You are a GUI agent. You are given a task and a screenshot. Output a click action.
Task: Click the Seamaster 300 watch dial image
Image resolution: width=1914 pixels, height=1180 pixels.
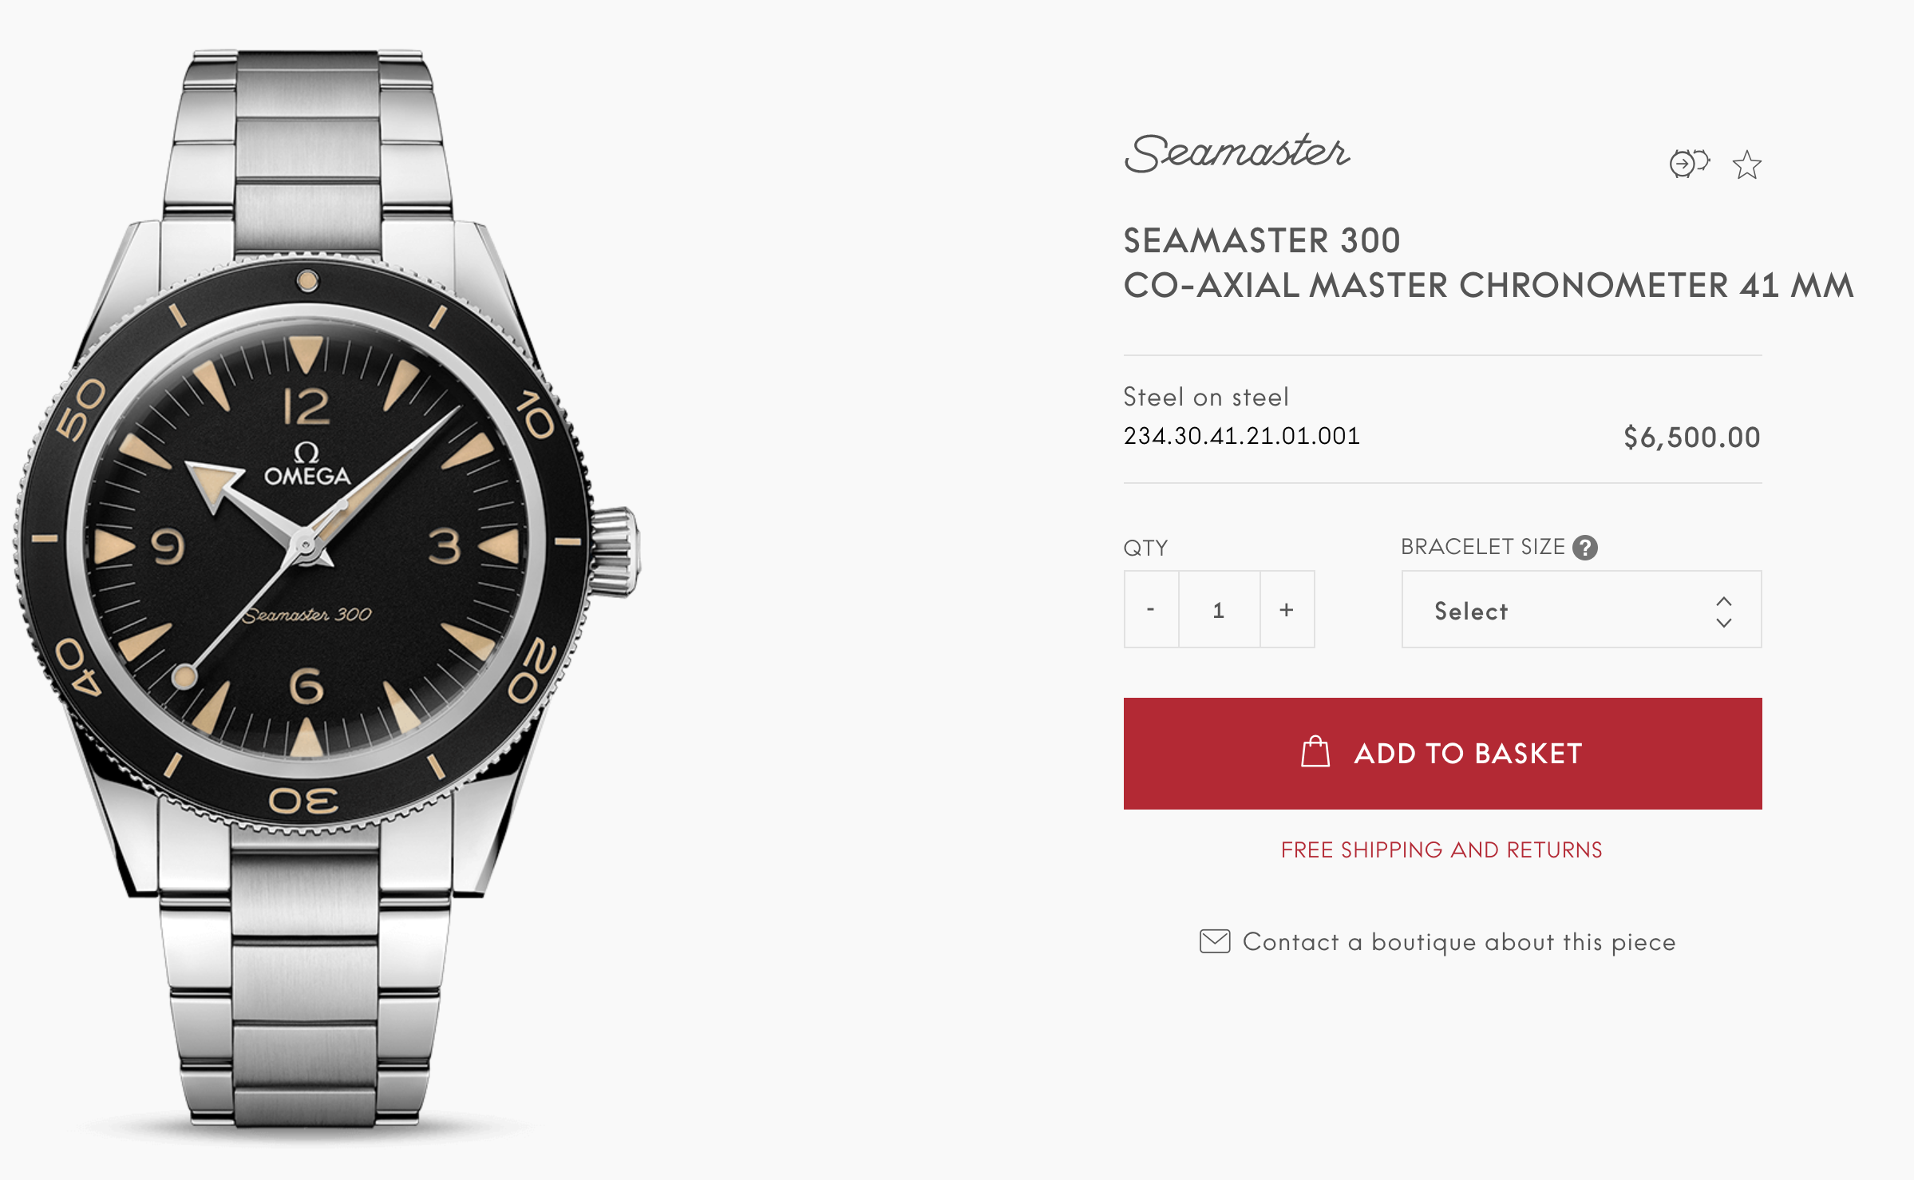[x=307, y=543]
